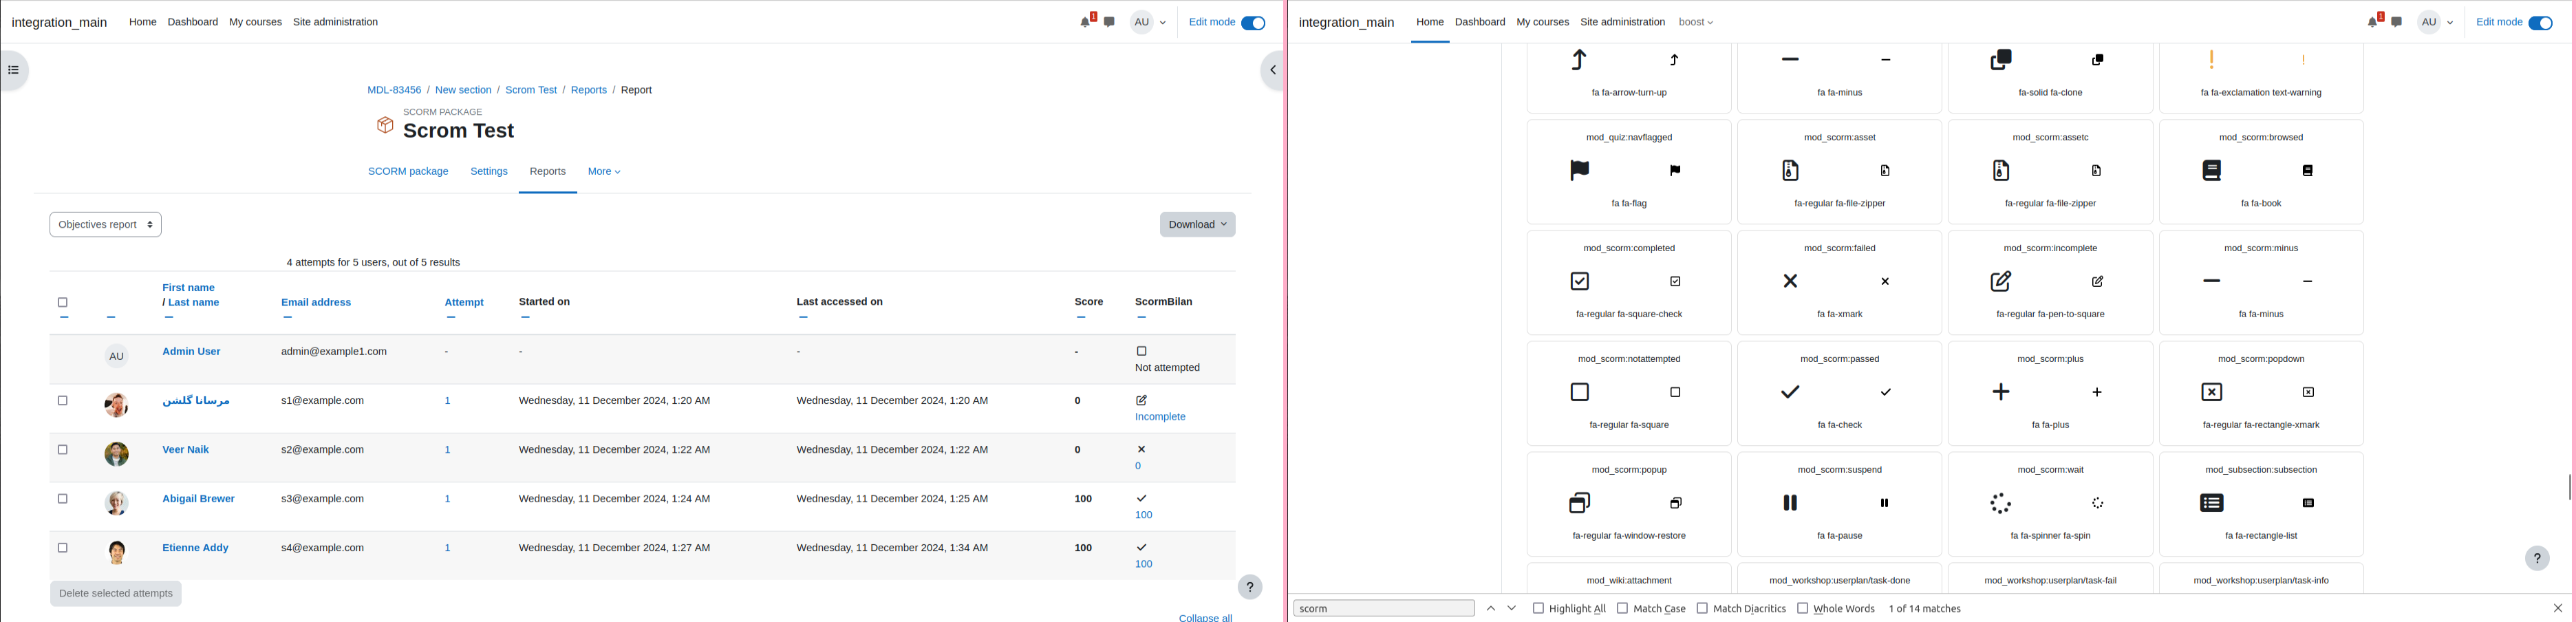Select the checkbox for Etienne Addy's attempt
The width and height of the screenshot is (2576, 622).
point(63,548)
